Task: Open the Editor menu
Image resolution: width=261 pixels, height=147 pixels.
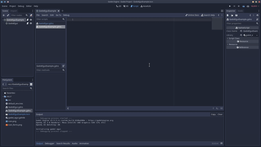Action: [x=29, y=6]
